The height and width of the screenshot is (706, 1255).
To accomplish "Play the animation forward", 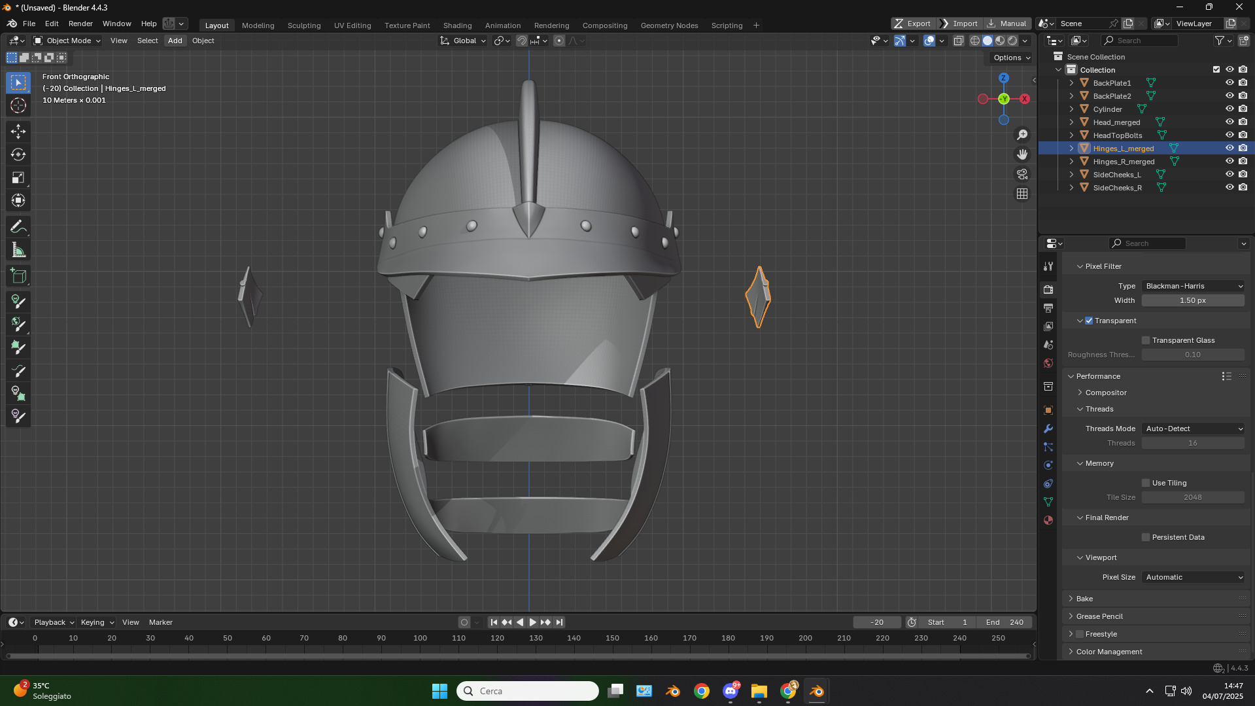I will (x=532, y=622).
